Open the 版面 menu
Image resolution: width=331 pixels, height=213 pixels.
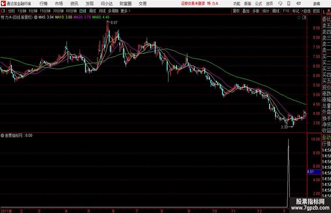click(x=248, y=3)
